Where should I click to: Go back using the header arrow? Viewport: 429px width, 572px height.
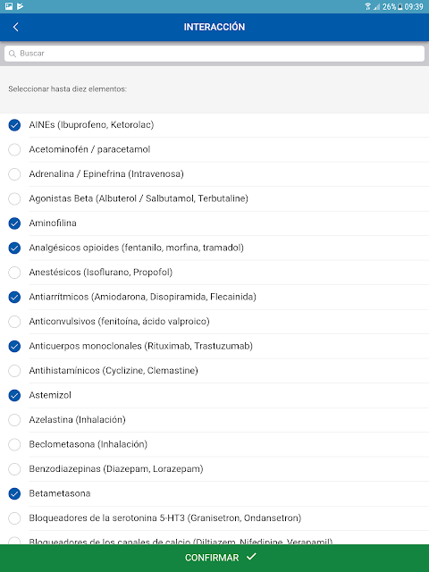pyautogui.click(x=16, y=27)
